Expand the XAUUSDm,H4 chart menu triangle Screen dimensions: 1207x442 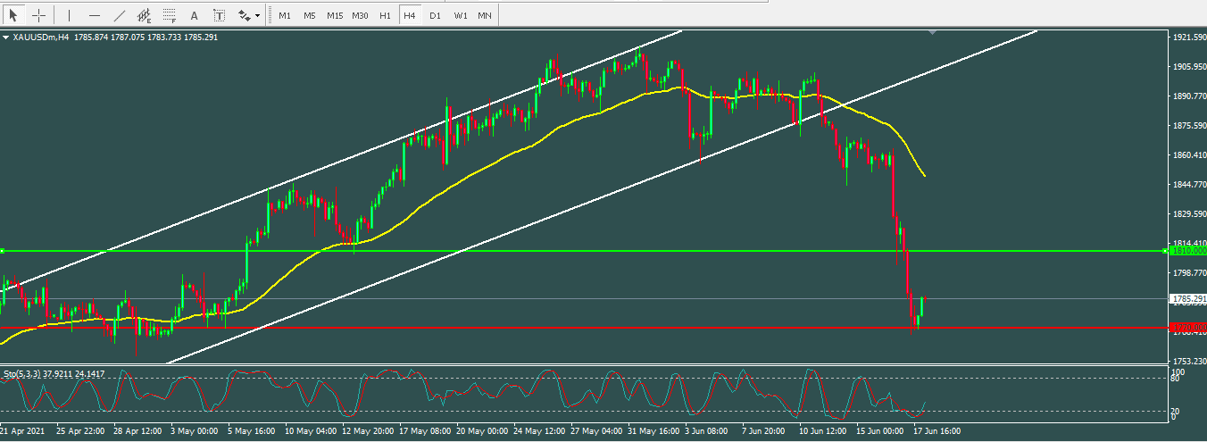(x=6, y=38)
